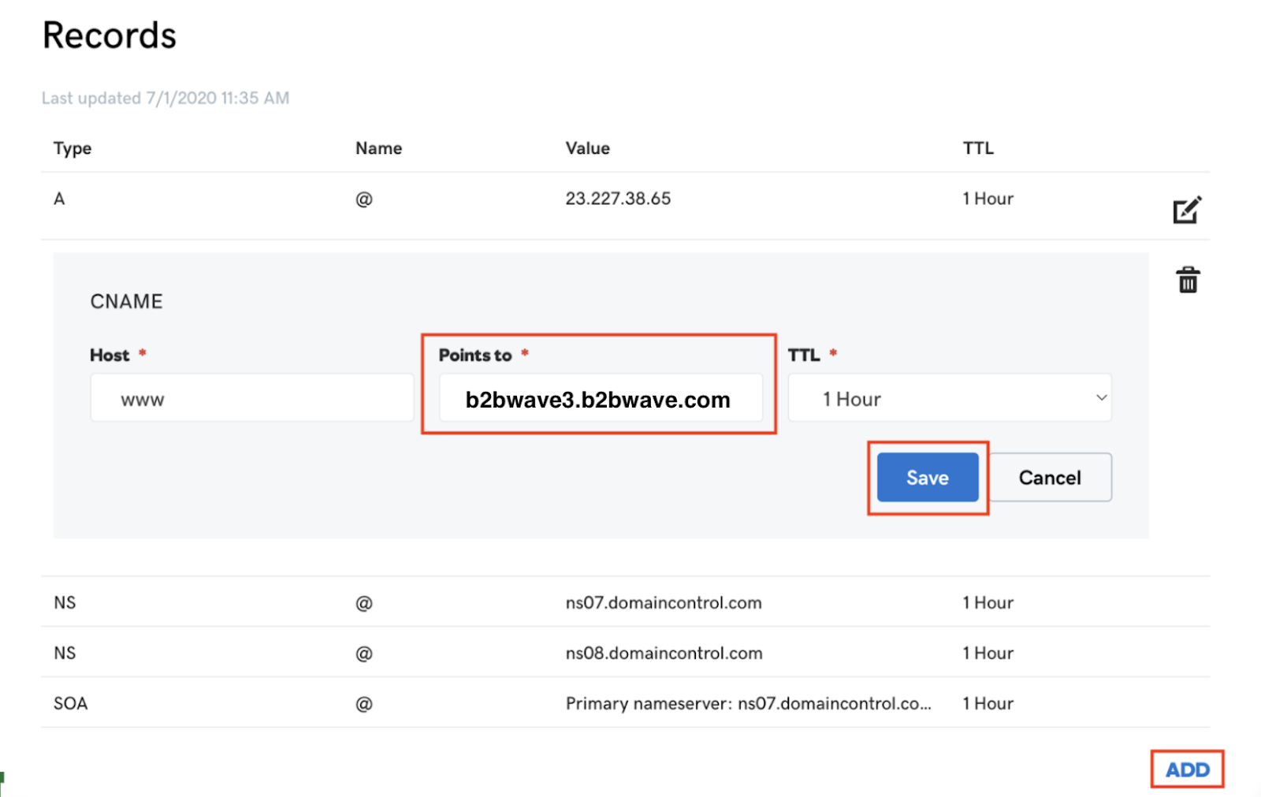Open the TTL 1 Hour dropdown
This screenshot has height=797, width=1261.
click(950, 398)
